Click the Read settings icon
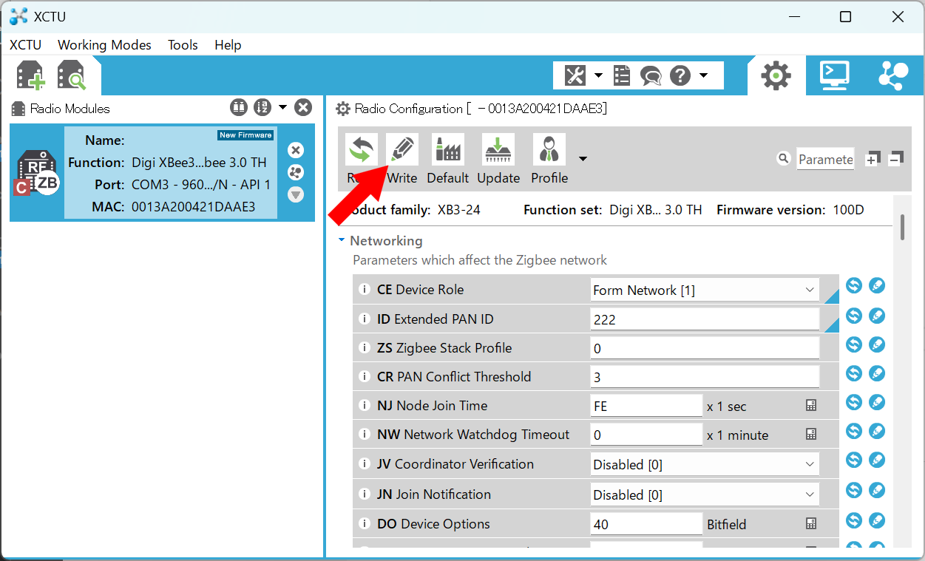 [362, 149]
